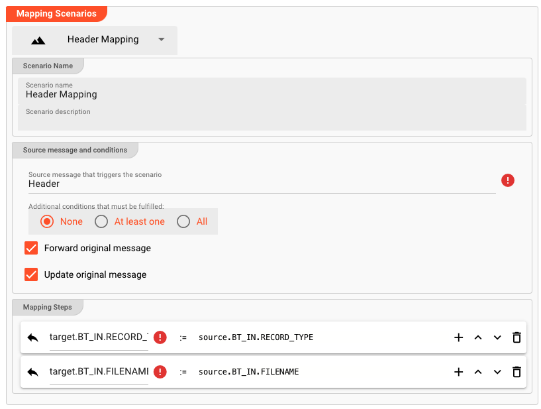Add a step after RECORD_TYPE mapping

point(458,337)
